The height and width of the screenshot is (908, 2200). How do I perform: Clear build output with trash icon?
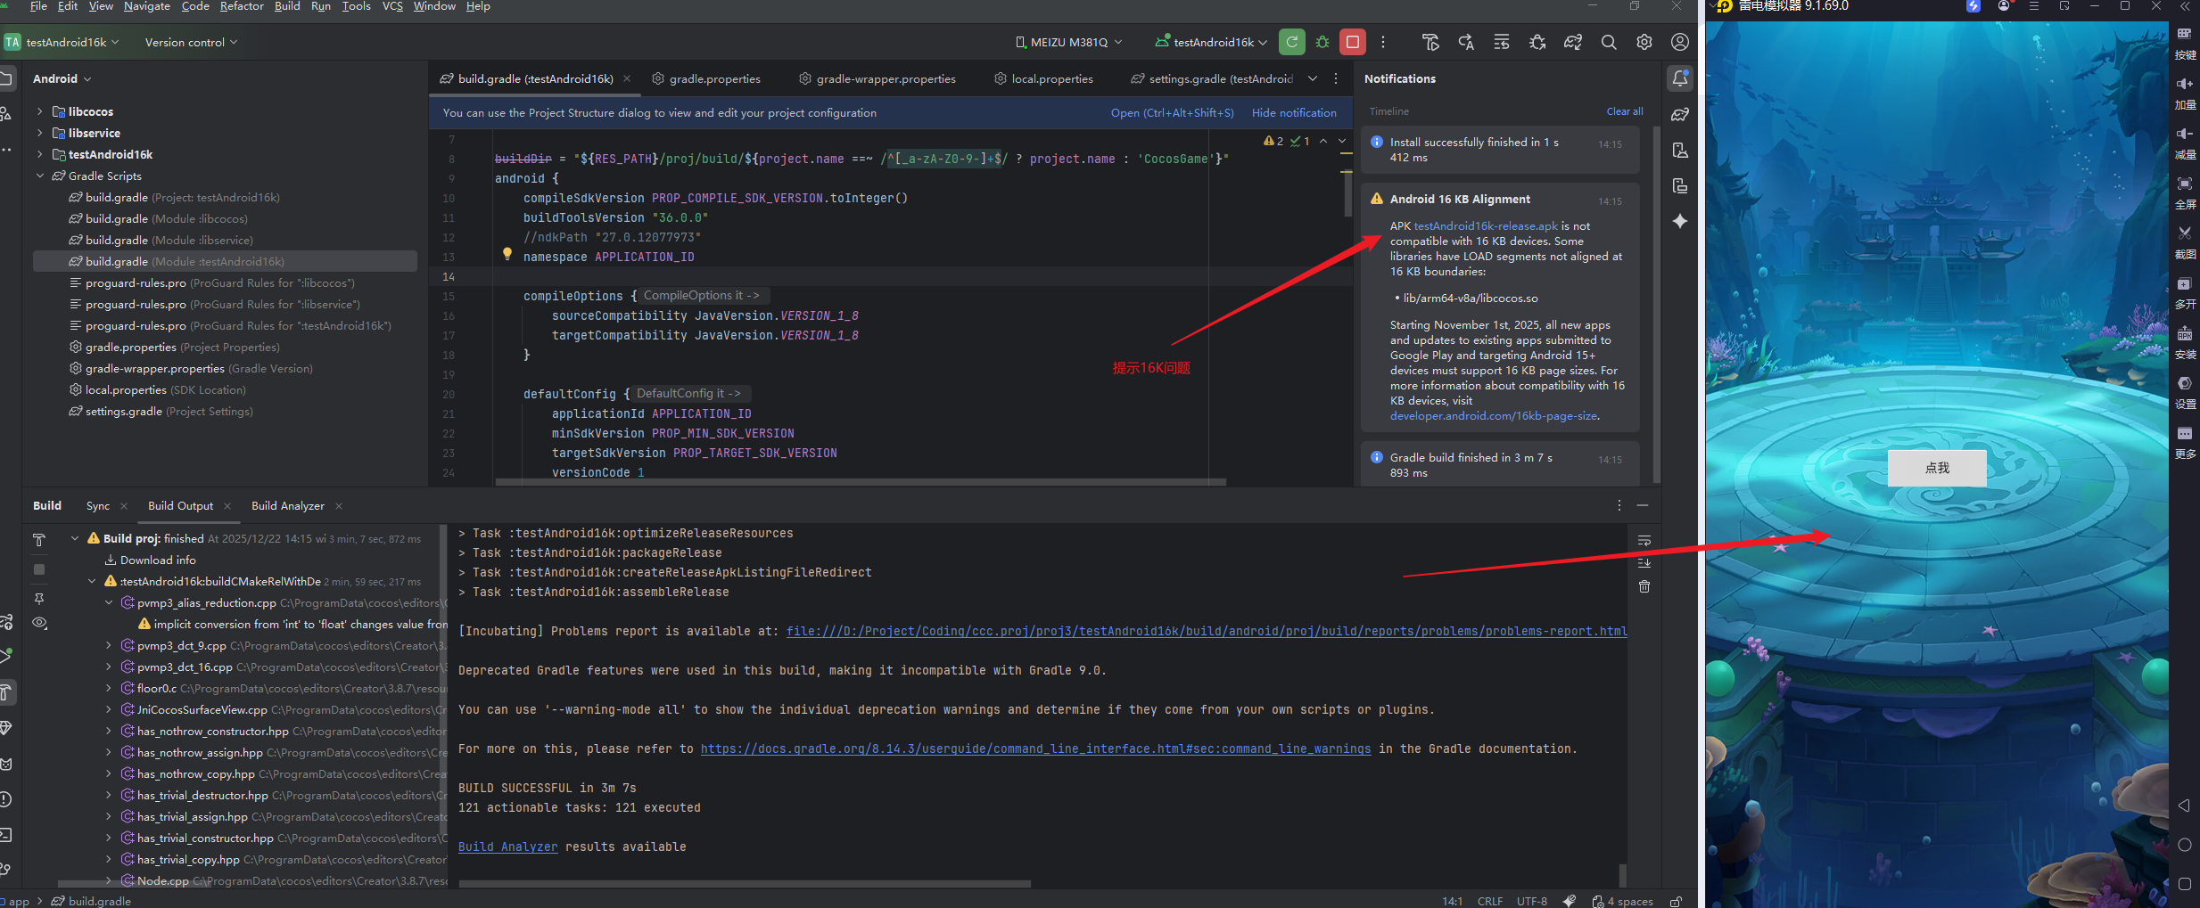pyautogui.click(x=1644, y=586)
